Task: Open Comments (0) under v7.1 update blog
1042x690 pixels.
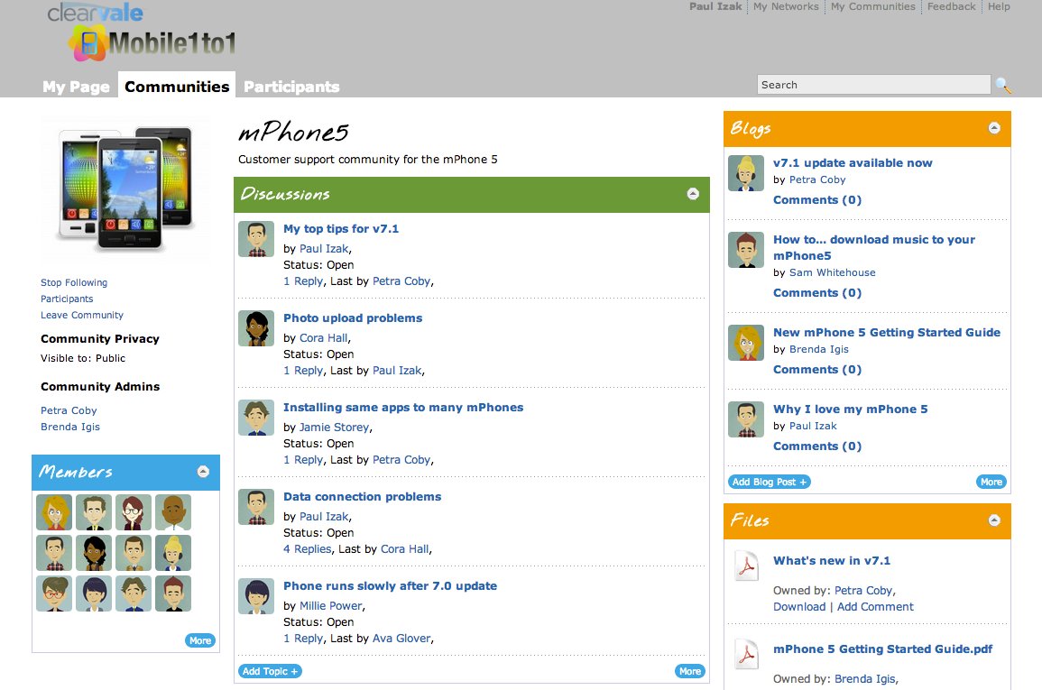Action: click(816, 200)
